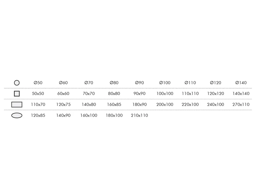Click the round table shape icon
Image resolution: width=256 pixels, height=192 pixels.
(17, 83)
